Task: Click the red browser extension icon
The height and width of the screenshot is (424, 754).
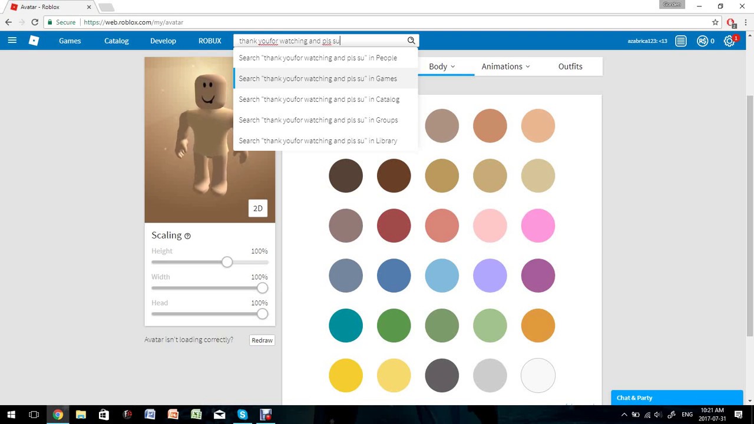Action: (x=731, y=22)
